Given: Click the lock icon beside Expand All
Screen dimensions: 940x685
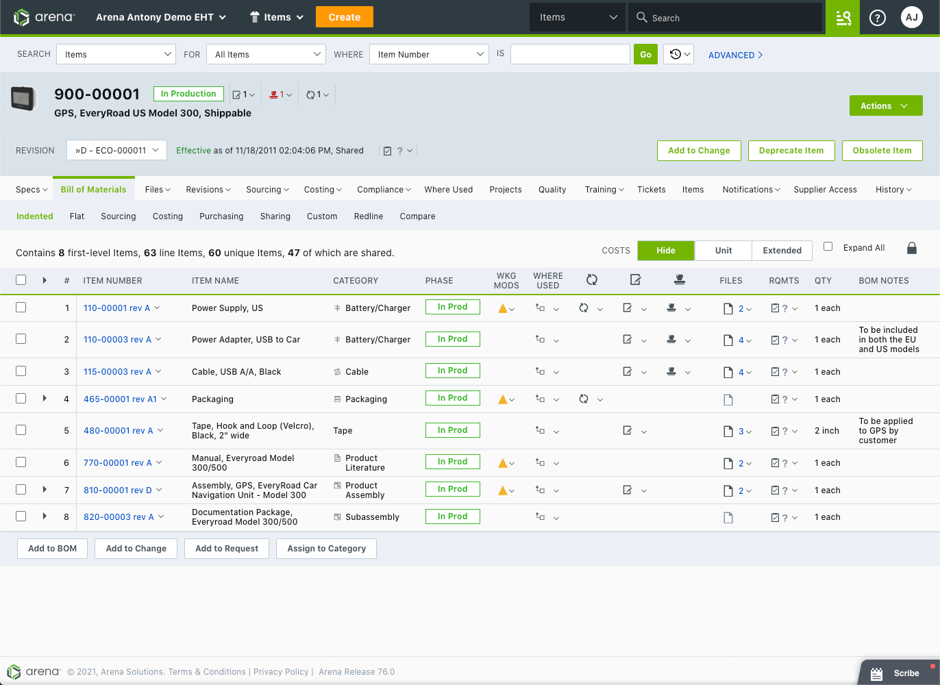Looking at the screenshot, I should [x=912, y=248].
